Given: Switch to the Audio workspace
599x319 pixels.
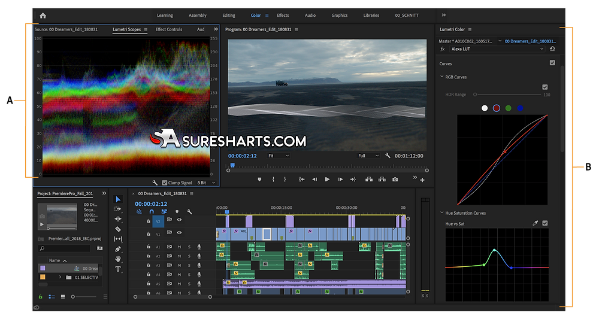Looking at the screenshot, I should (x=310, y=16).
